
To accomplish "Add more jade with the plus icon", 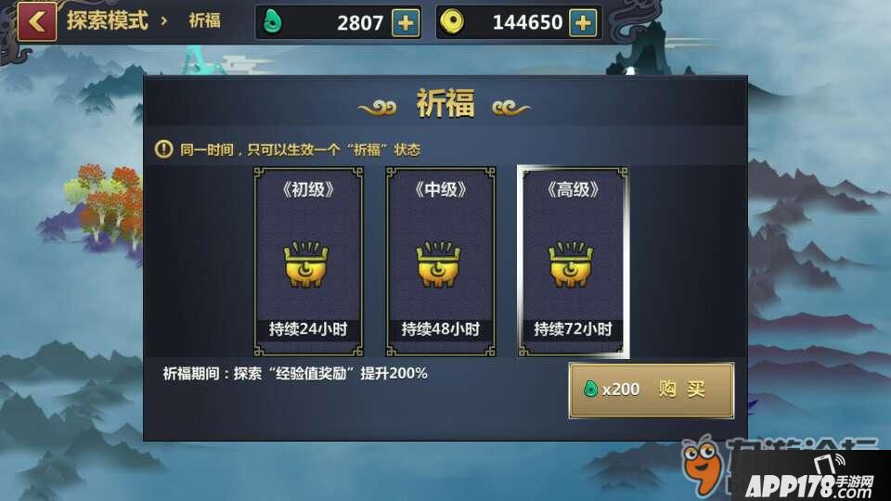I will coord(406,22).
